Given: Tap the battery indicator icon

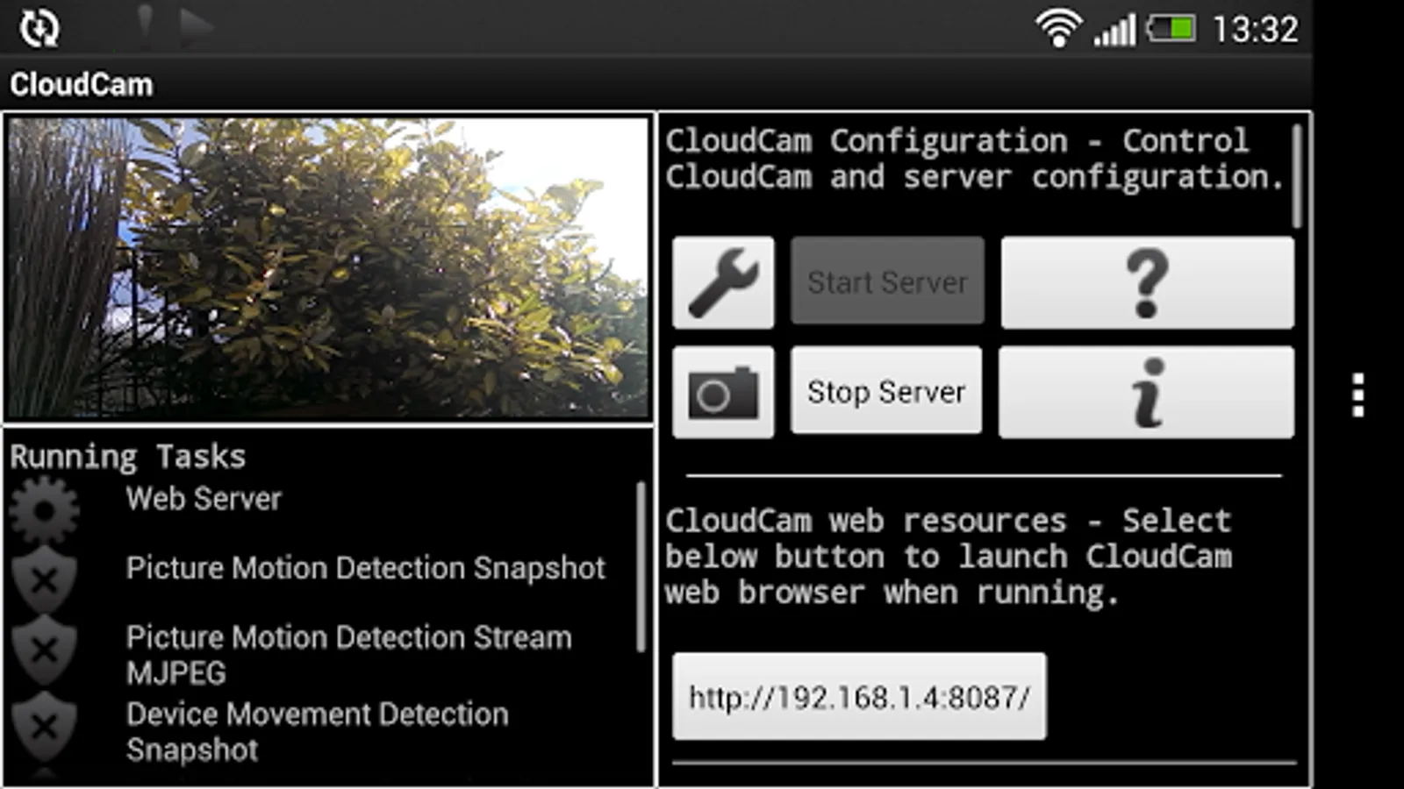Looking at the screenshot, I should coord(1171,29).
